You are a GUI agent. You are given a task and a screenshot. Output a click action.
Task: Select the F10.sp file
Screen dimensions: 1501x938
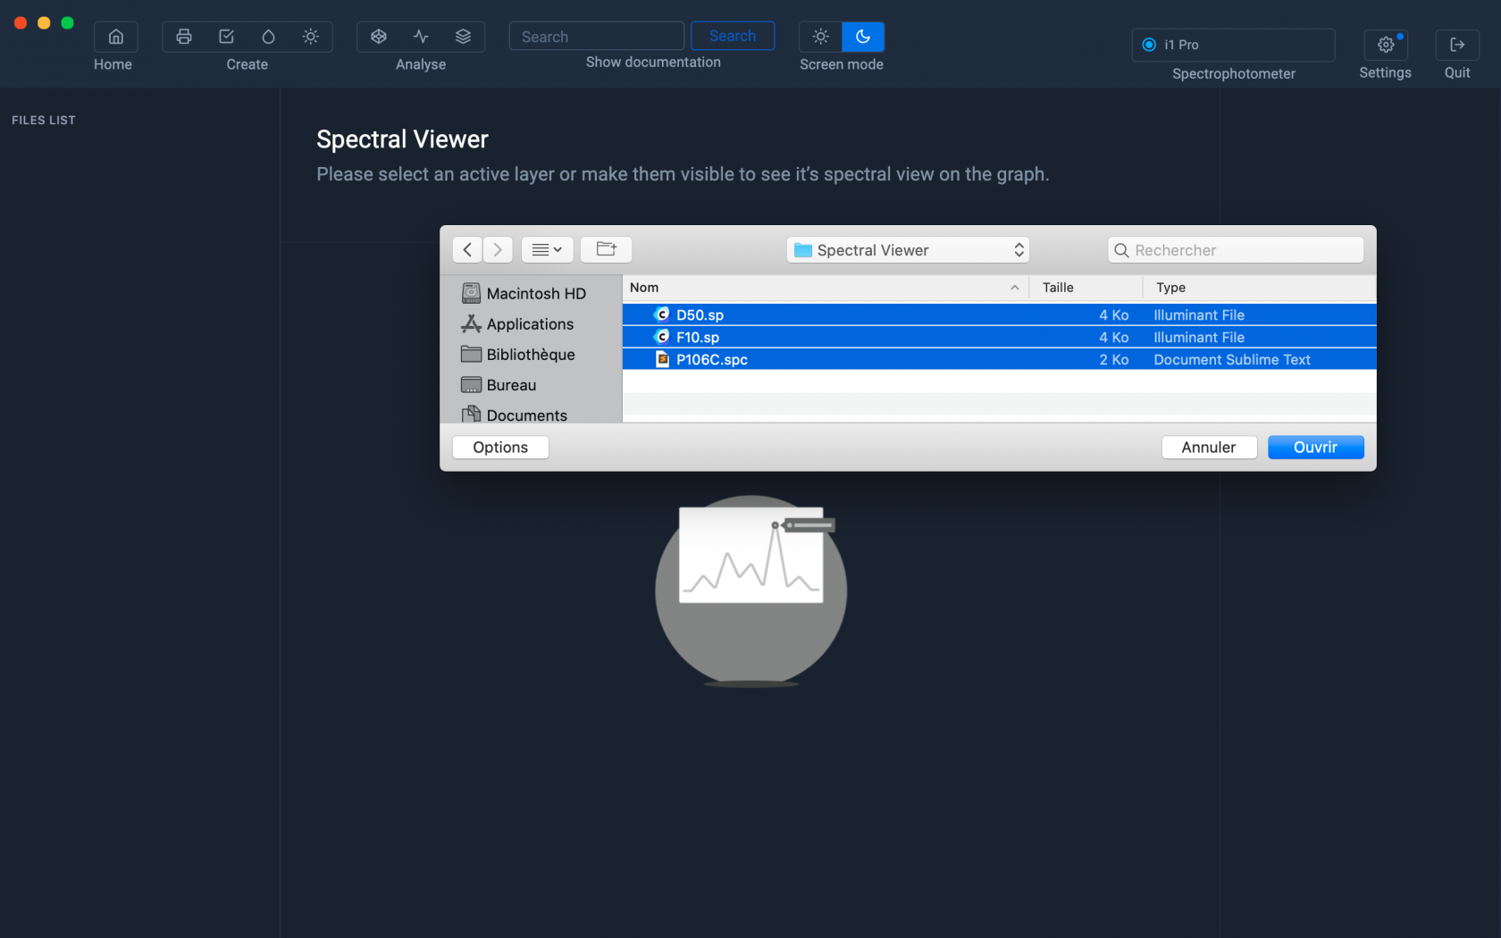[x=999, y=337]
